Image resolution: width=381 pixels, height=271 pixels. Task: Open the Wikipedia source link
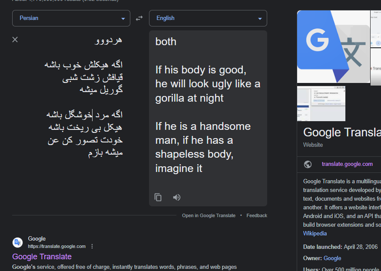coord(315,234)
